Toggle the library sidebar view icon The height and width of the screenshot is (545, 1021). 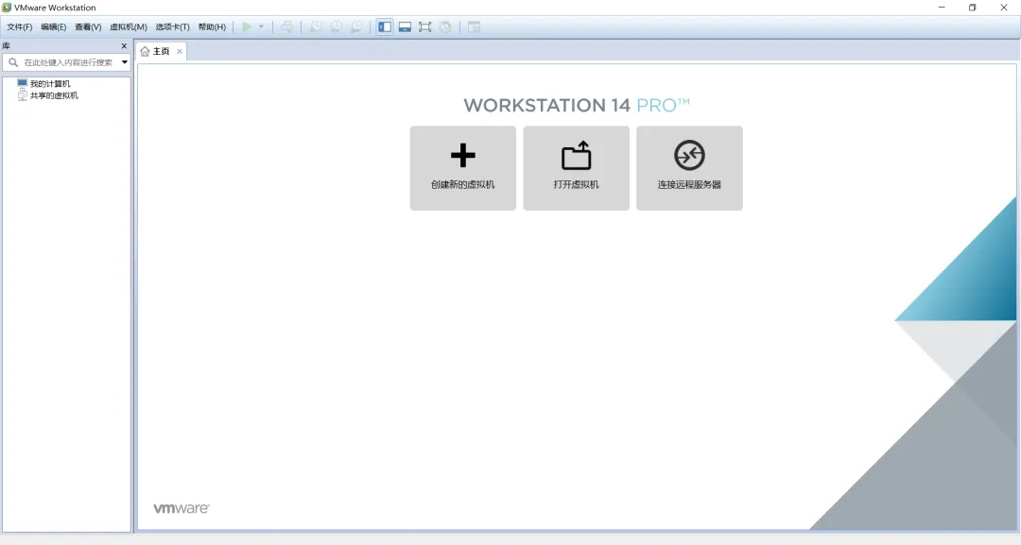coord(385,26)
